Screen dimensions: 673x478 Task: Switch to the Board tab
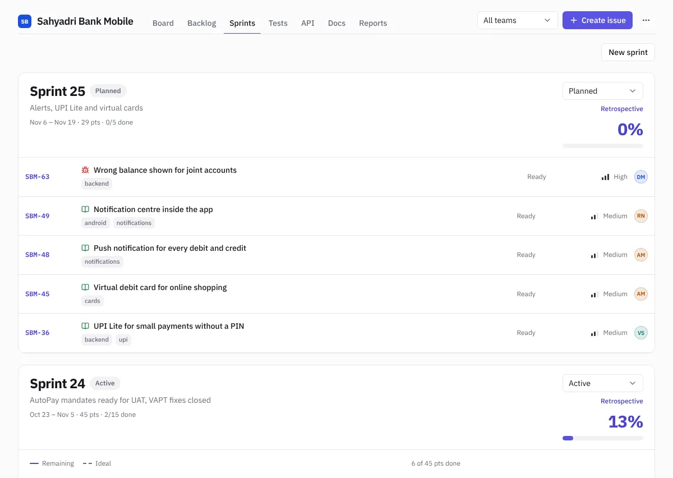163,23
